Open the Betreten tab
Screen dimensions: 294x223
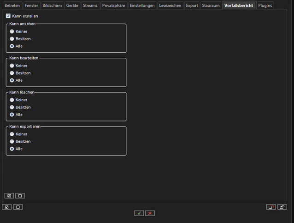(12, 6)
